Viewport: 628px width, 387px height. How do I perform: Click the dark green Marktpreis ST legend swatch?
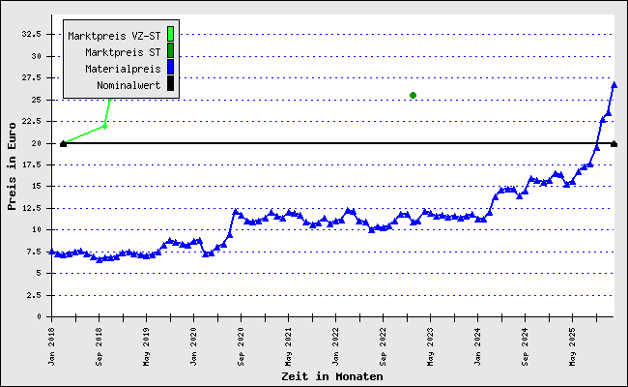click(x=170, y=51)
